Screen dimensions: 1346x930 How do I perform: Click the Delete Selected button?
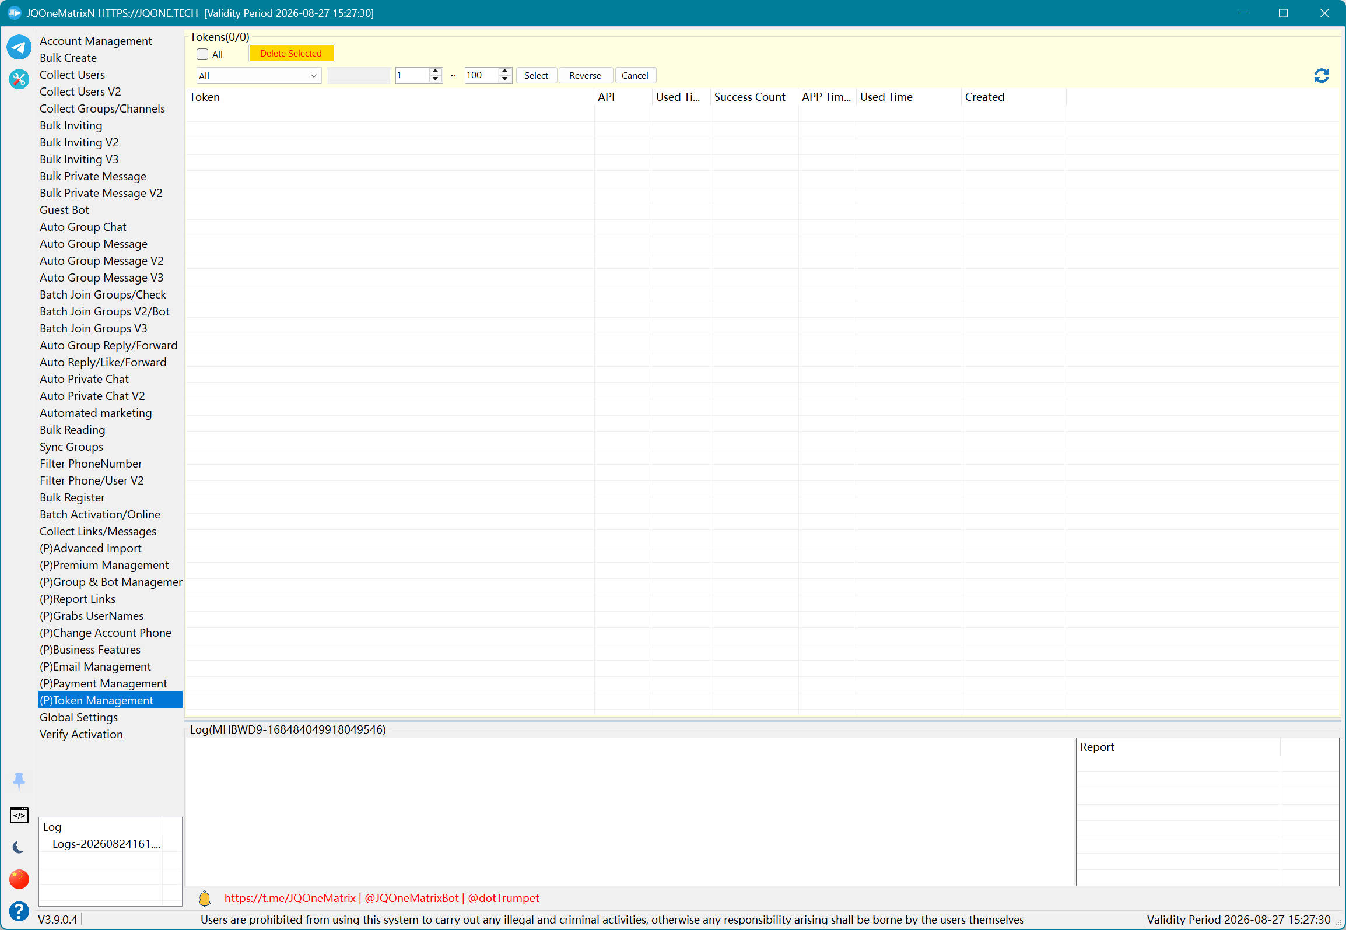point(291,54)
